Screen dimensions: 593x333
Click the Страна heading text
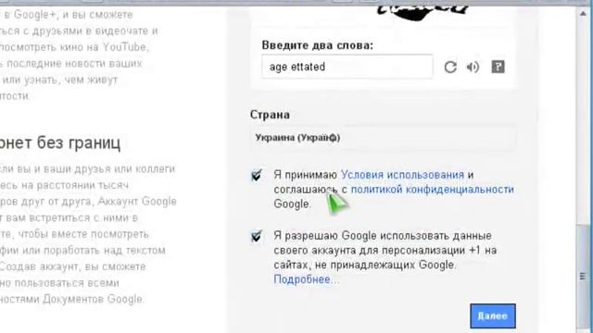pos(270,115)
